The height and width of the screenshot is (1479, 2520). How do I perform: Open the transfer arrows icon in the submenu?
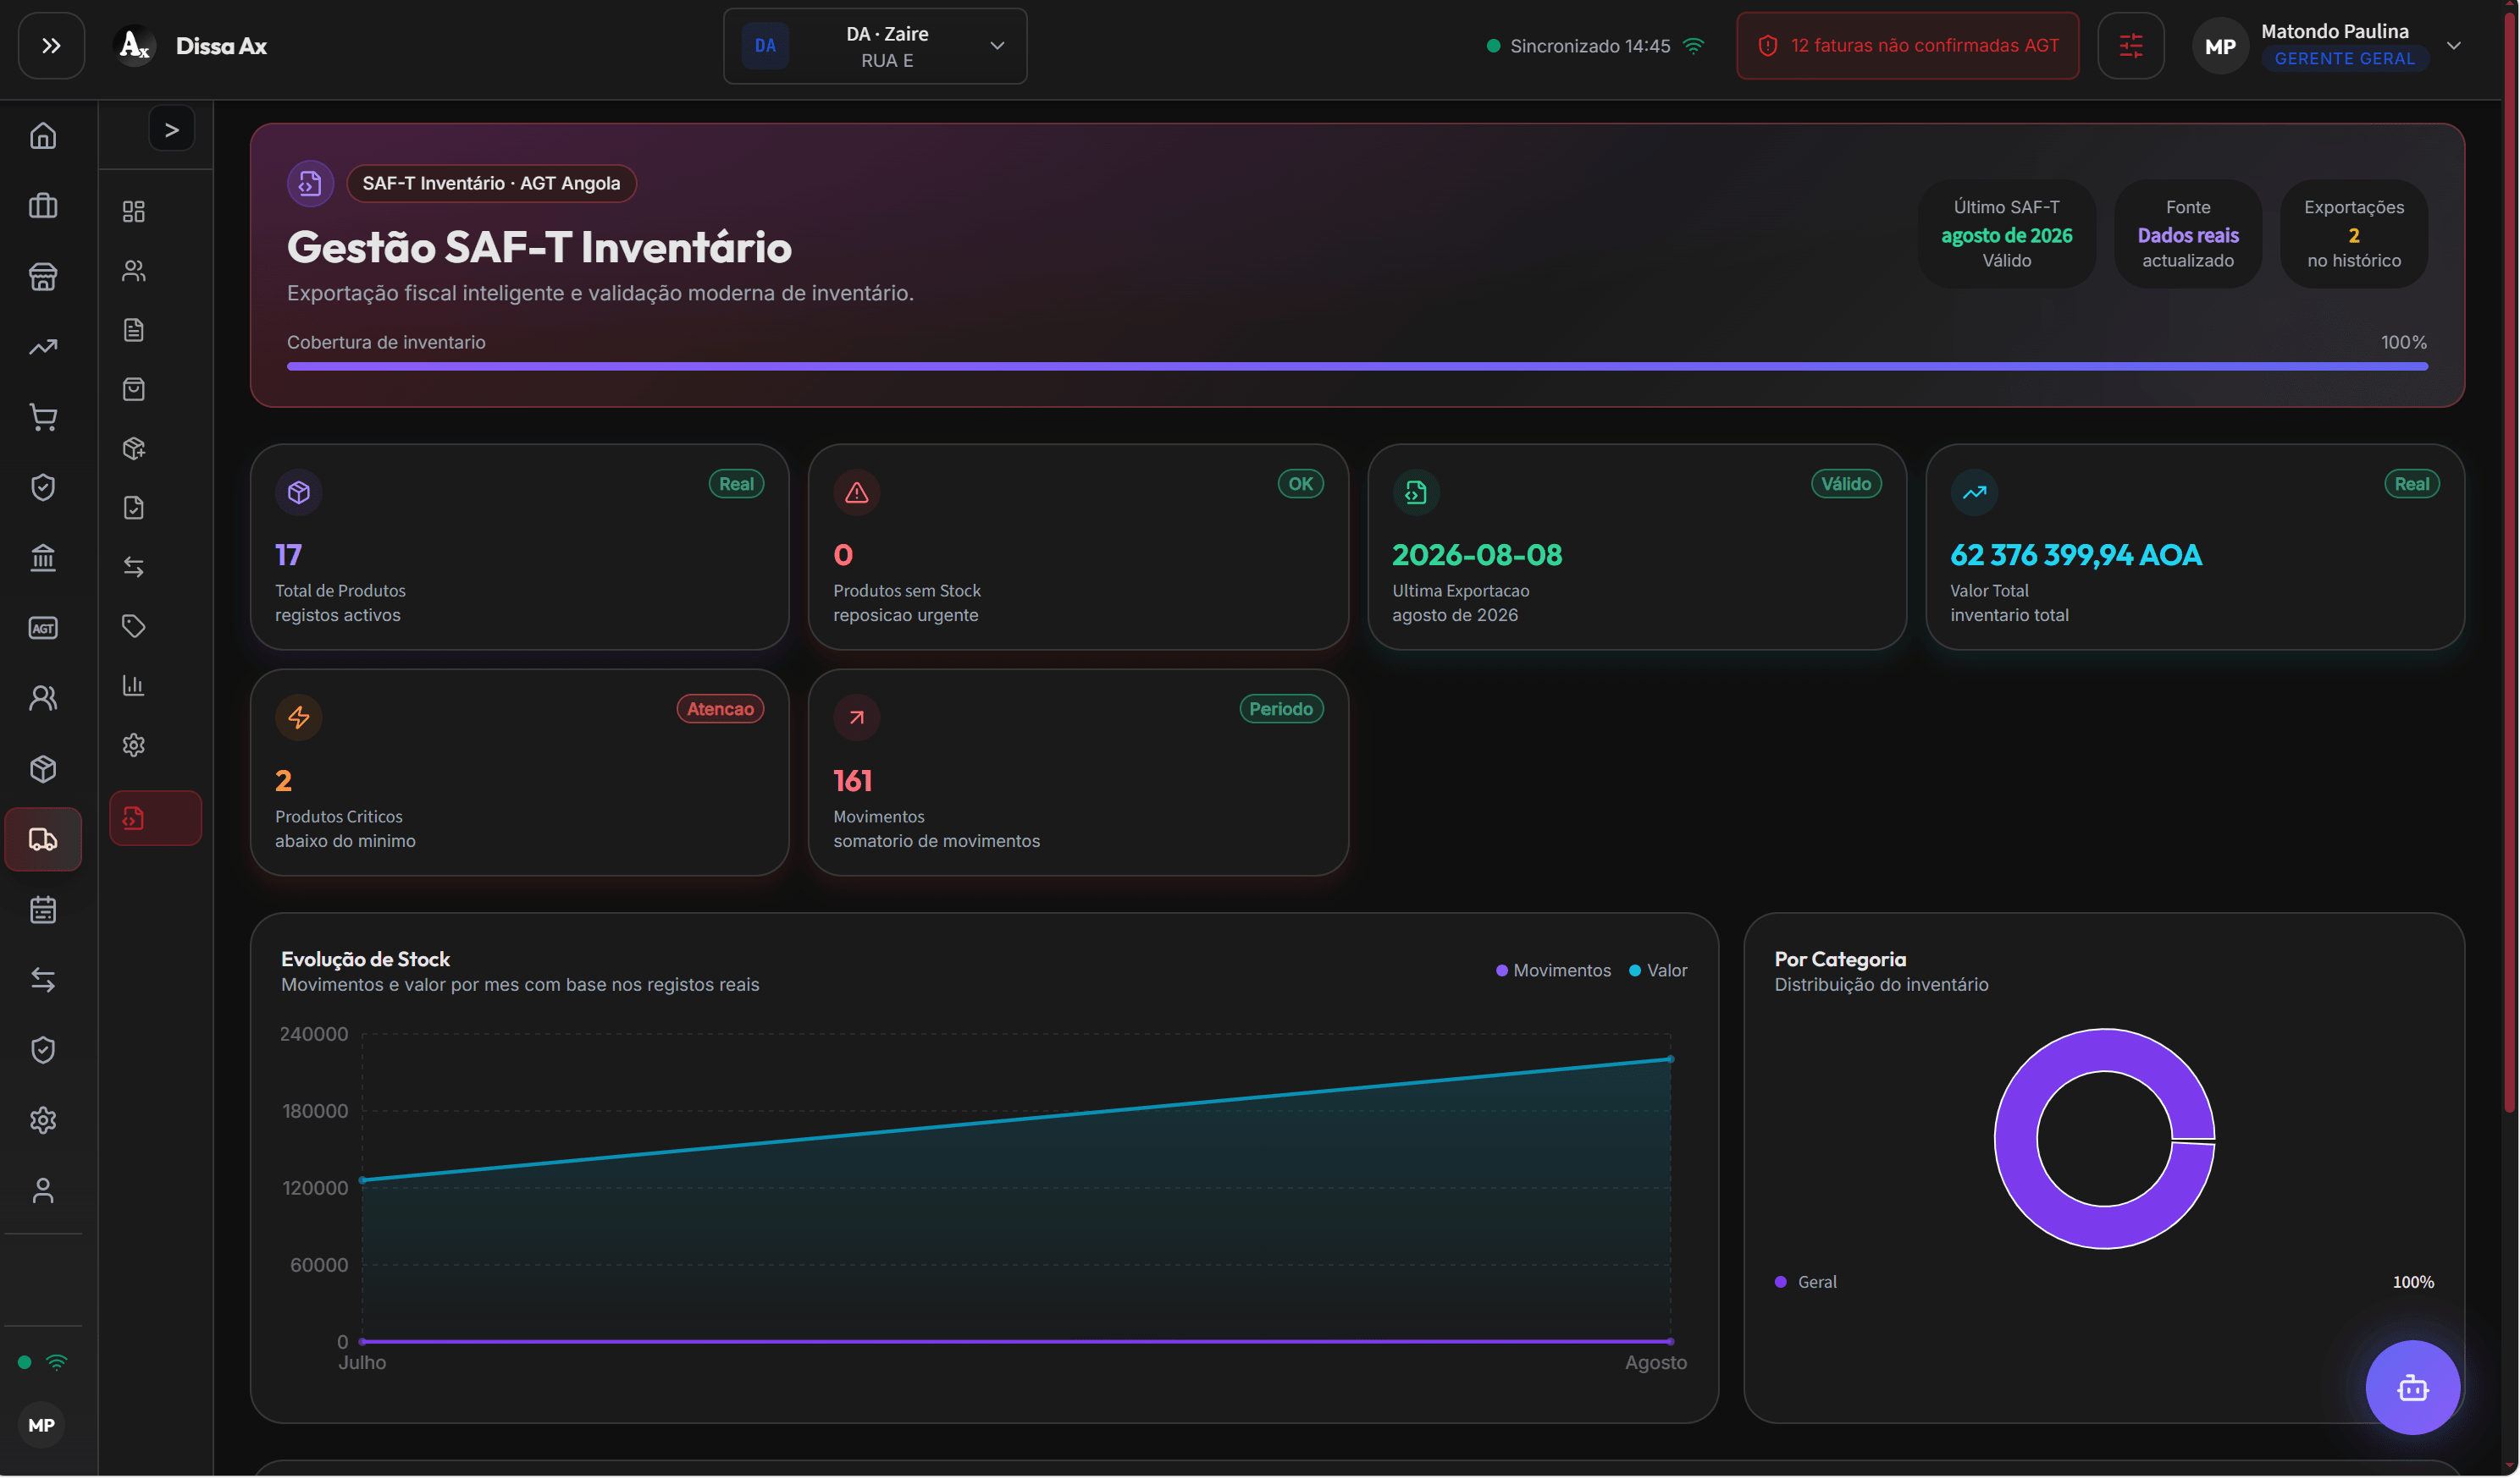coord(134,567)
